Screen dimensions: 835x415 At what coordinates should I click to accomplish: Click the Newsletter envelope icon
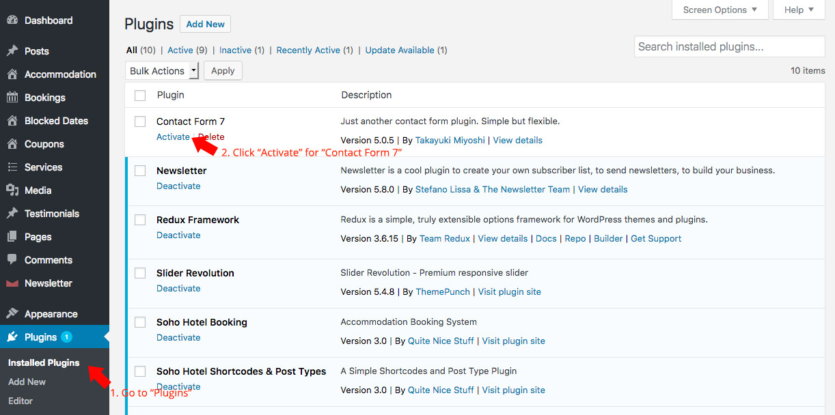click(12, 283)
